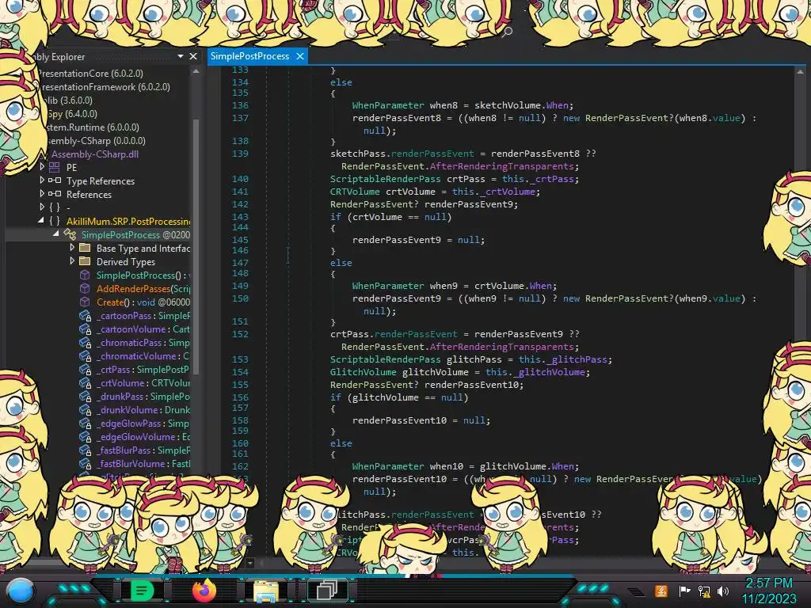Screen dimensions: 811x608
Task: Open File Explorer from the taskbar
Action: click(266, 591)
